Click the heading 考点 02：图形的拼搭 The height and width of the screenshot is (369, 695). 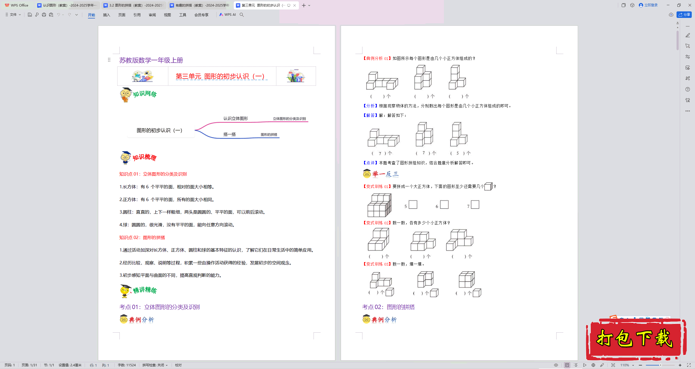[388, 307]
